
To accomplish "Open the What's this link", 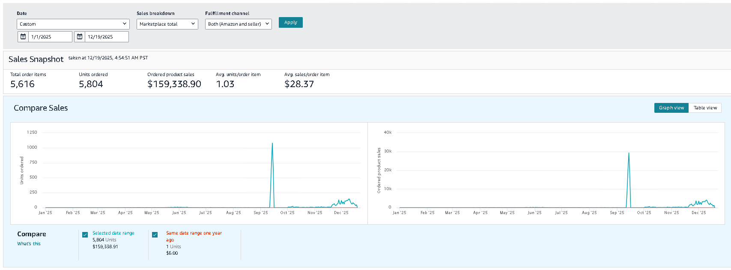I will click(29, 244).
